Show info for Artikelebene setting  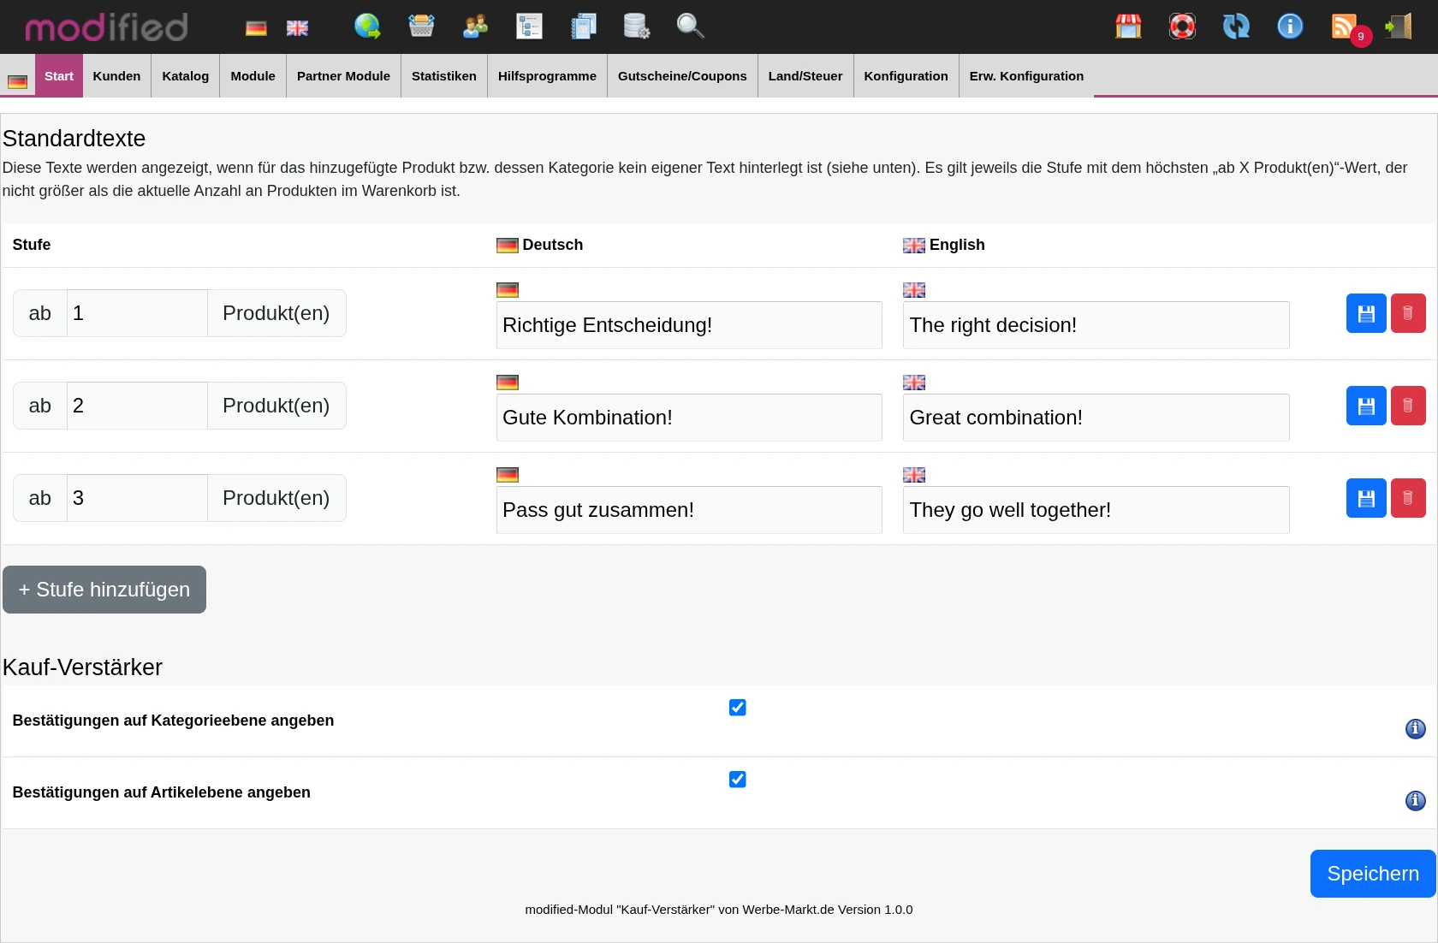point(1416,801)
